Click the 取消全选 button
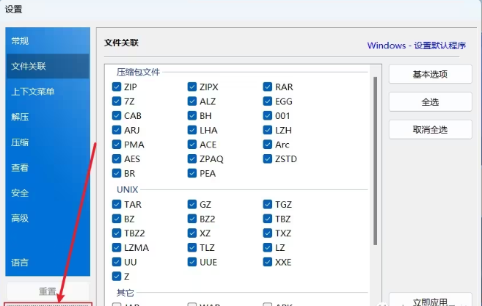 click(430, 129)
